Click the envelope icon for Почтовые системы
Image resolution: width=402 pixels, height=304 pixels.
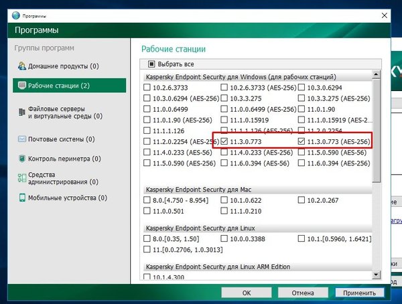[22, 139]
